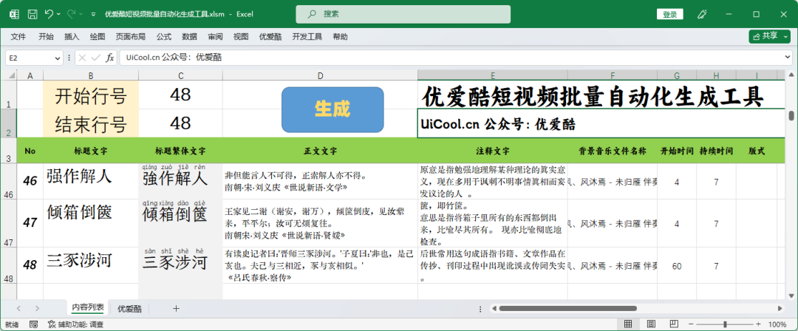Switch to Page Layout view icon

651,324
